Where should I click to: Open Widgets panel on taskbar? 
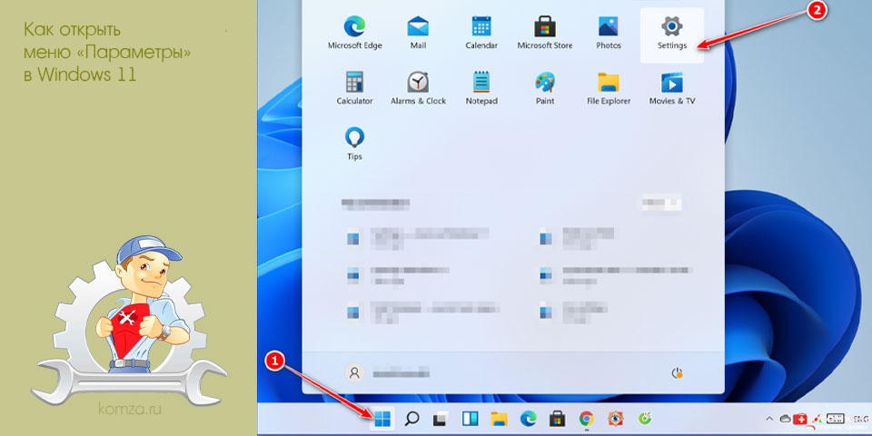pyautogui.click(x=471, y=419)
